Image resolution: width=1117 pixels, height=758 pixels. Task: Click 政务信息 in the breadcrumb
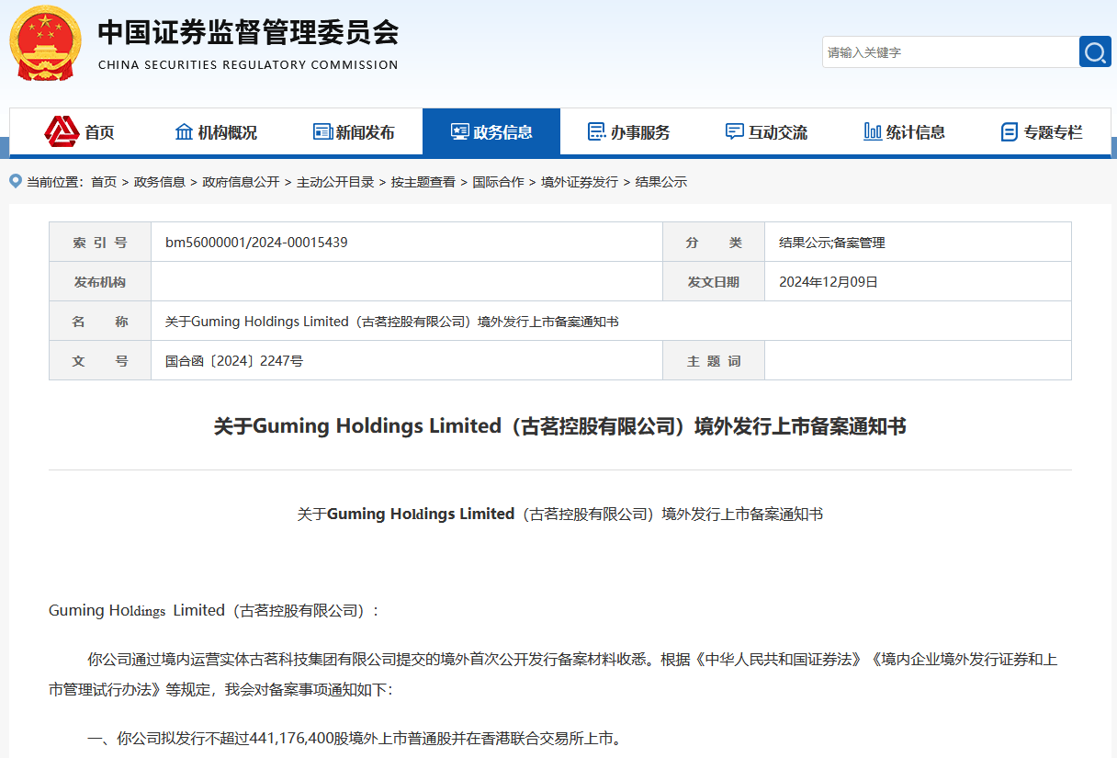click(160, 182)
